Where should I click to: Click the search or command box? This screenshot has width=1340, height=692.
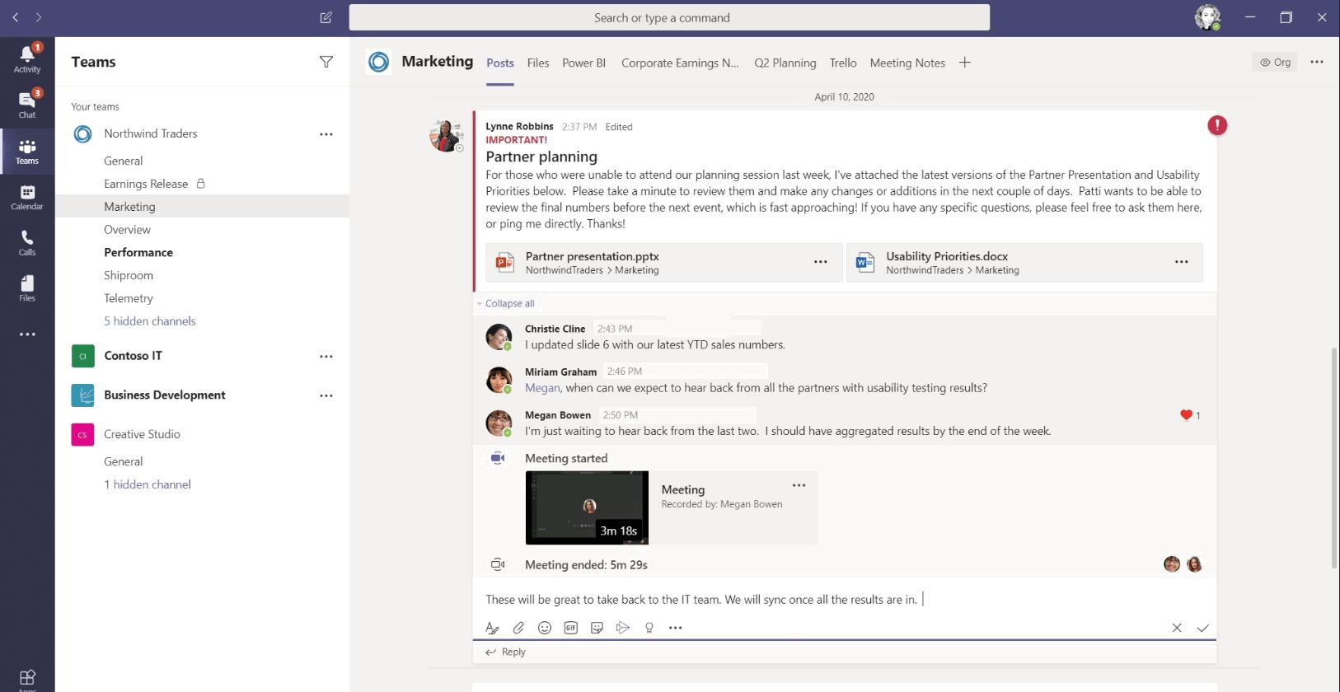tap(669, 17)
